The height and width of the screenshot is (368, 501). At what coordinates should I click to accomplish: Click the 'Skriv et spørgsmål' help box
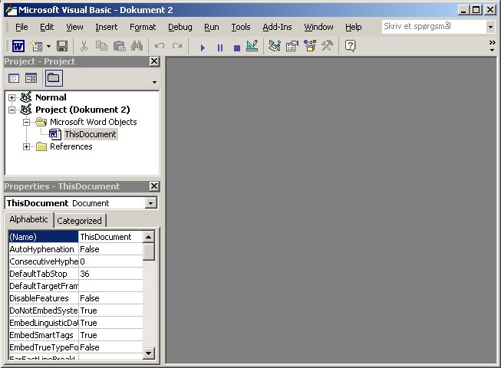[x=433, y=27]
